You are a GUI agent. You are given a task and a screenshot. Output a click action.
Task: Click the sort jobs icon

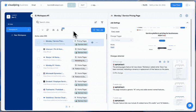96,22
